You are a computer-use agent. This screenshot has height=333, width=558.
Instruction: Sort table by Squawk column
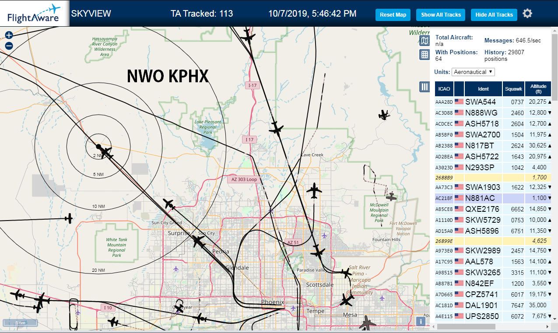[x=513, y=89]
